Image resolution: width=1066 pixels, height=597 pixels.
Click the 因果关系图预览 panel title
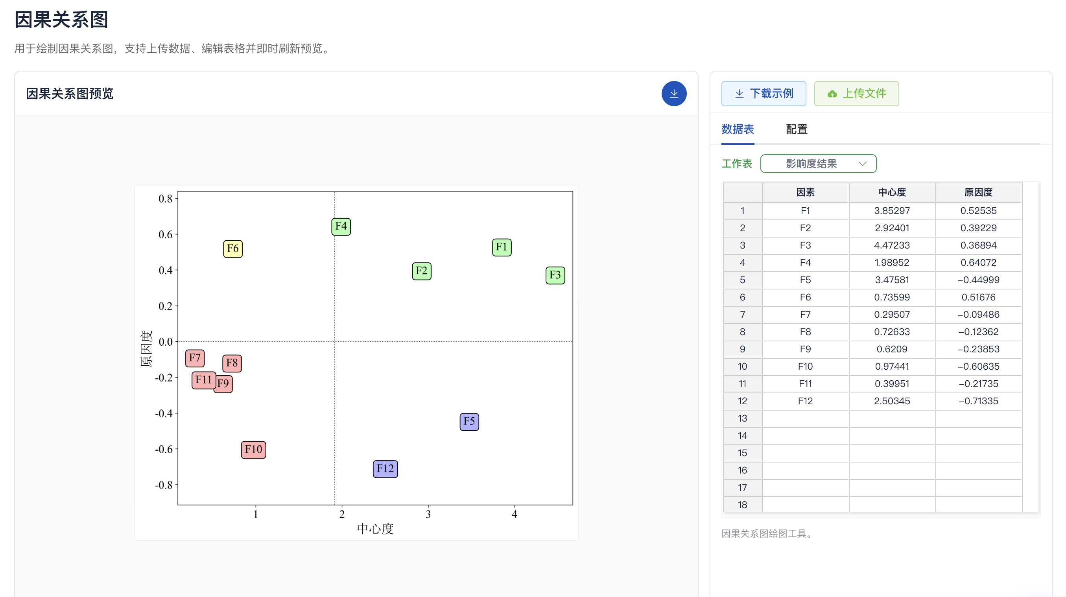pos(70,94)
